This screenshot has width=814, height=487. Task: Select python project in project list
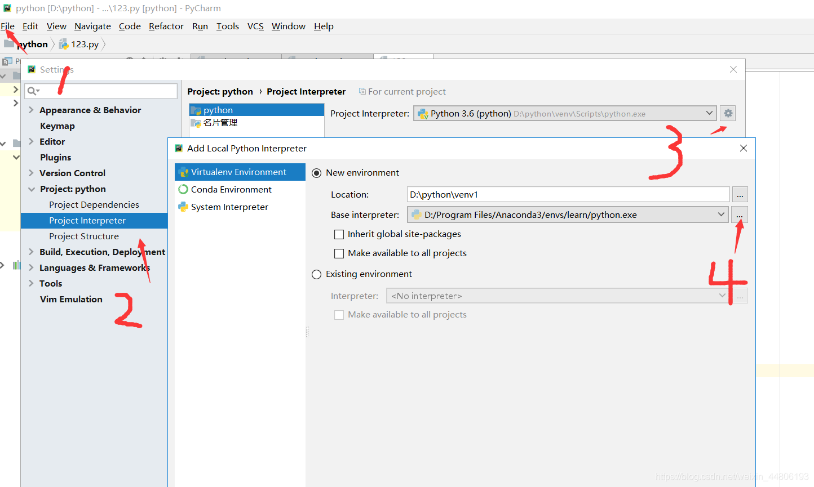tap(257, 110)
